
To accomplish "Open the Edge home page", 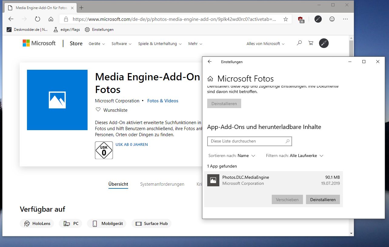I will [51, 19].
